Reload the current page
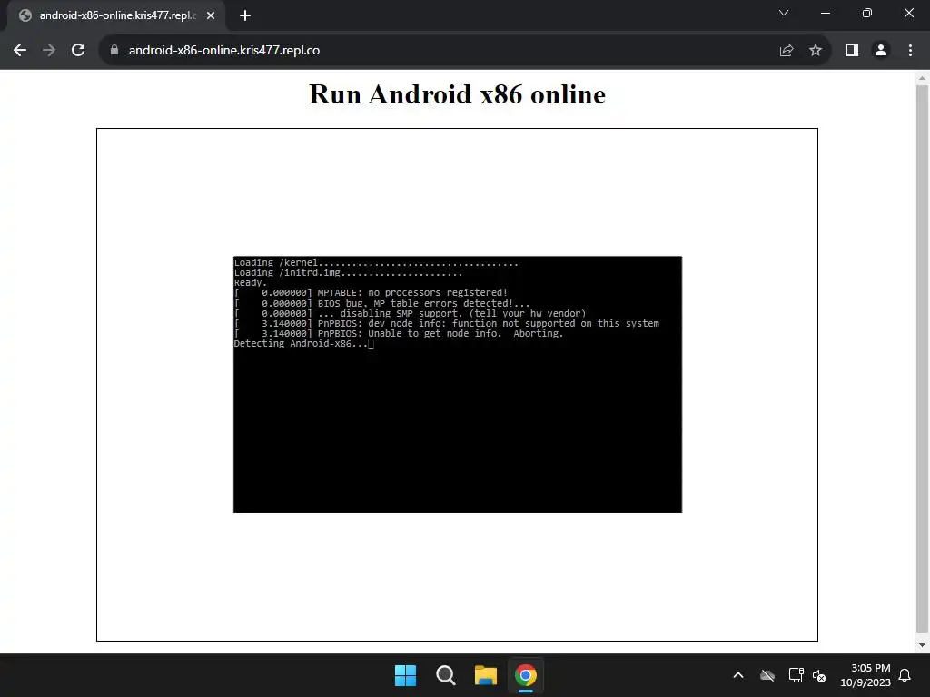 (78, 51)
